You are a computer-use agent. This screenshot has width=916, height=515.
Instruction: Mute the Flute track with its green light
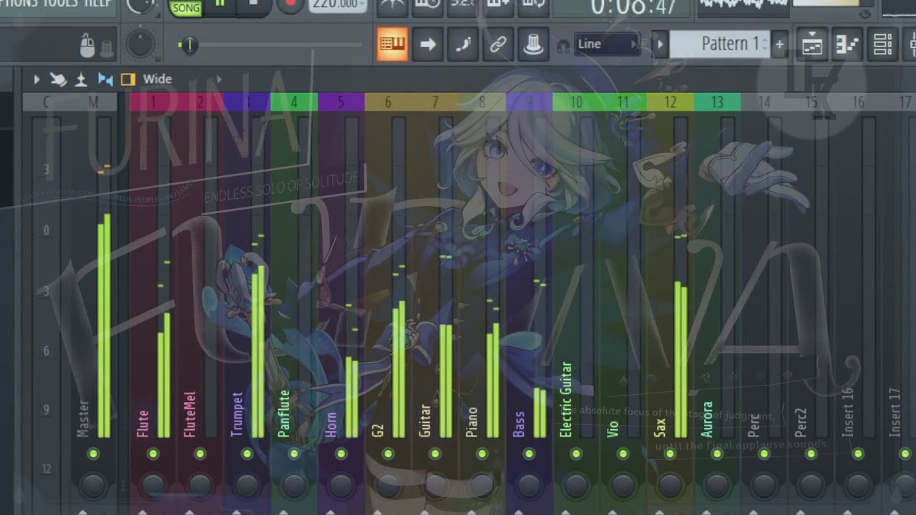point(152,454)
